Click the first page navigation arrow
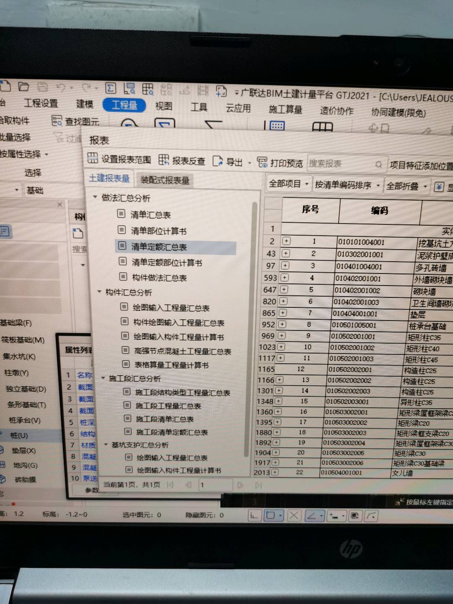This screenshot has height=604, width=453. tap(170, 484)
